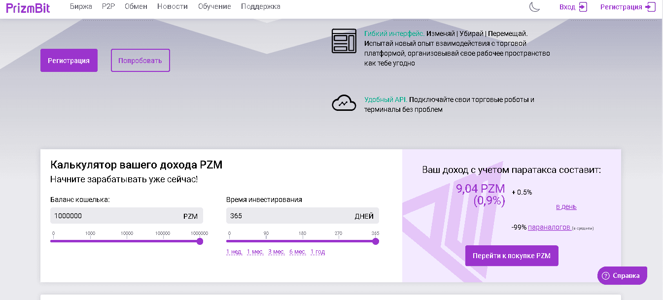Image resolution: width=663 pixels, height=300 pixels.
Task: Click the flexible interface layout icon
Action: [344, 41]
